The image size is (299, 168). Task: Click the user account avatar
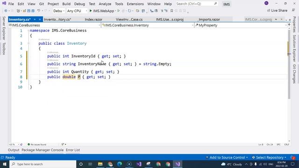(266, 3)
